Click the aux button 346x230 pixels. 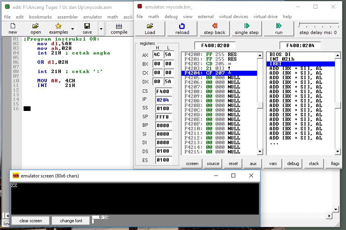click(x=253, y=164)
